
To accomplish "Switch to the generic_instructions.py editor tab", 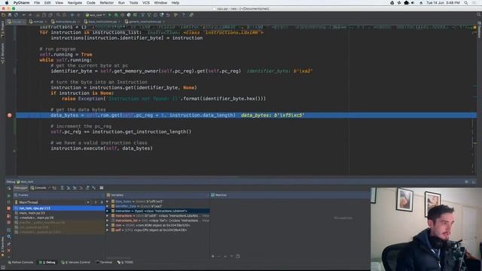I will coord(145,22).
